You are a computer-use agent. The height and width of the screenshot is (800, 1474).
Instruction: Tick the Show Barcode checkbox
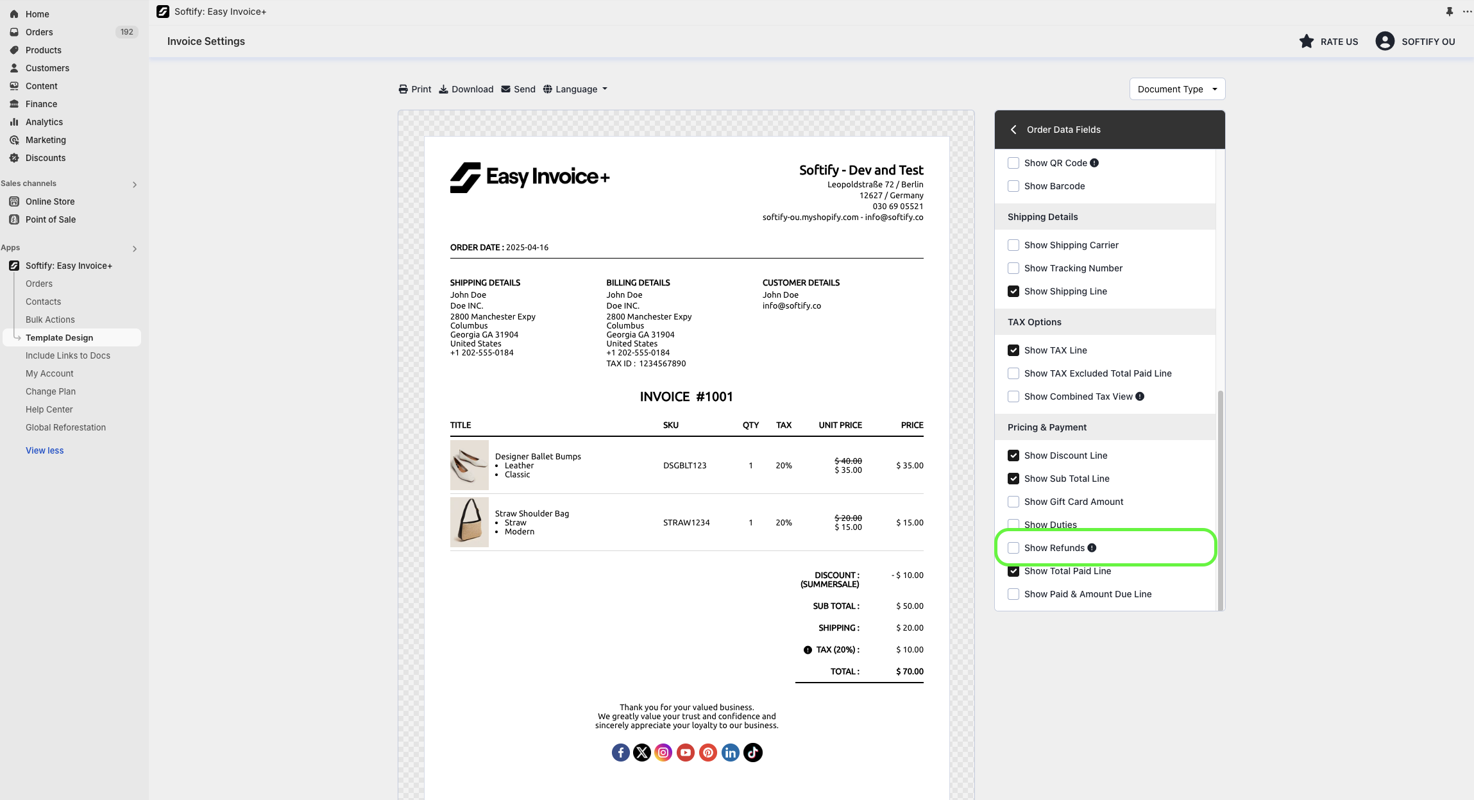pyautogui.click(x=1013, y=186)
